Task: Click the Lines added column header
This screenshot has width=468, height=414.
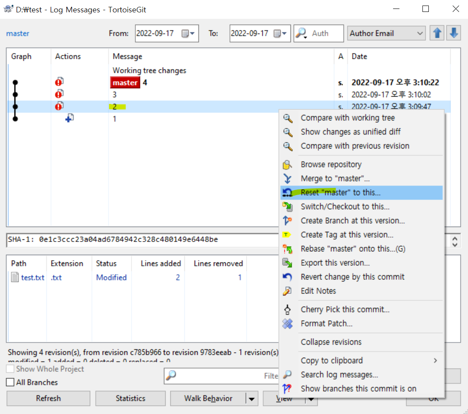Action: [158, 264]
